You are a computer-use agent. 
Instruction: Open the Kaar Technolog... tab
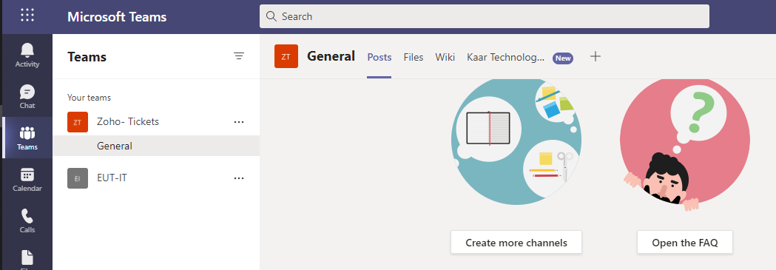coord(505,58)
